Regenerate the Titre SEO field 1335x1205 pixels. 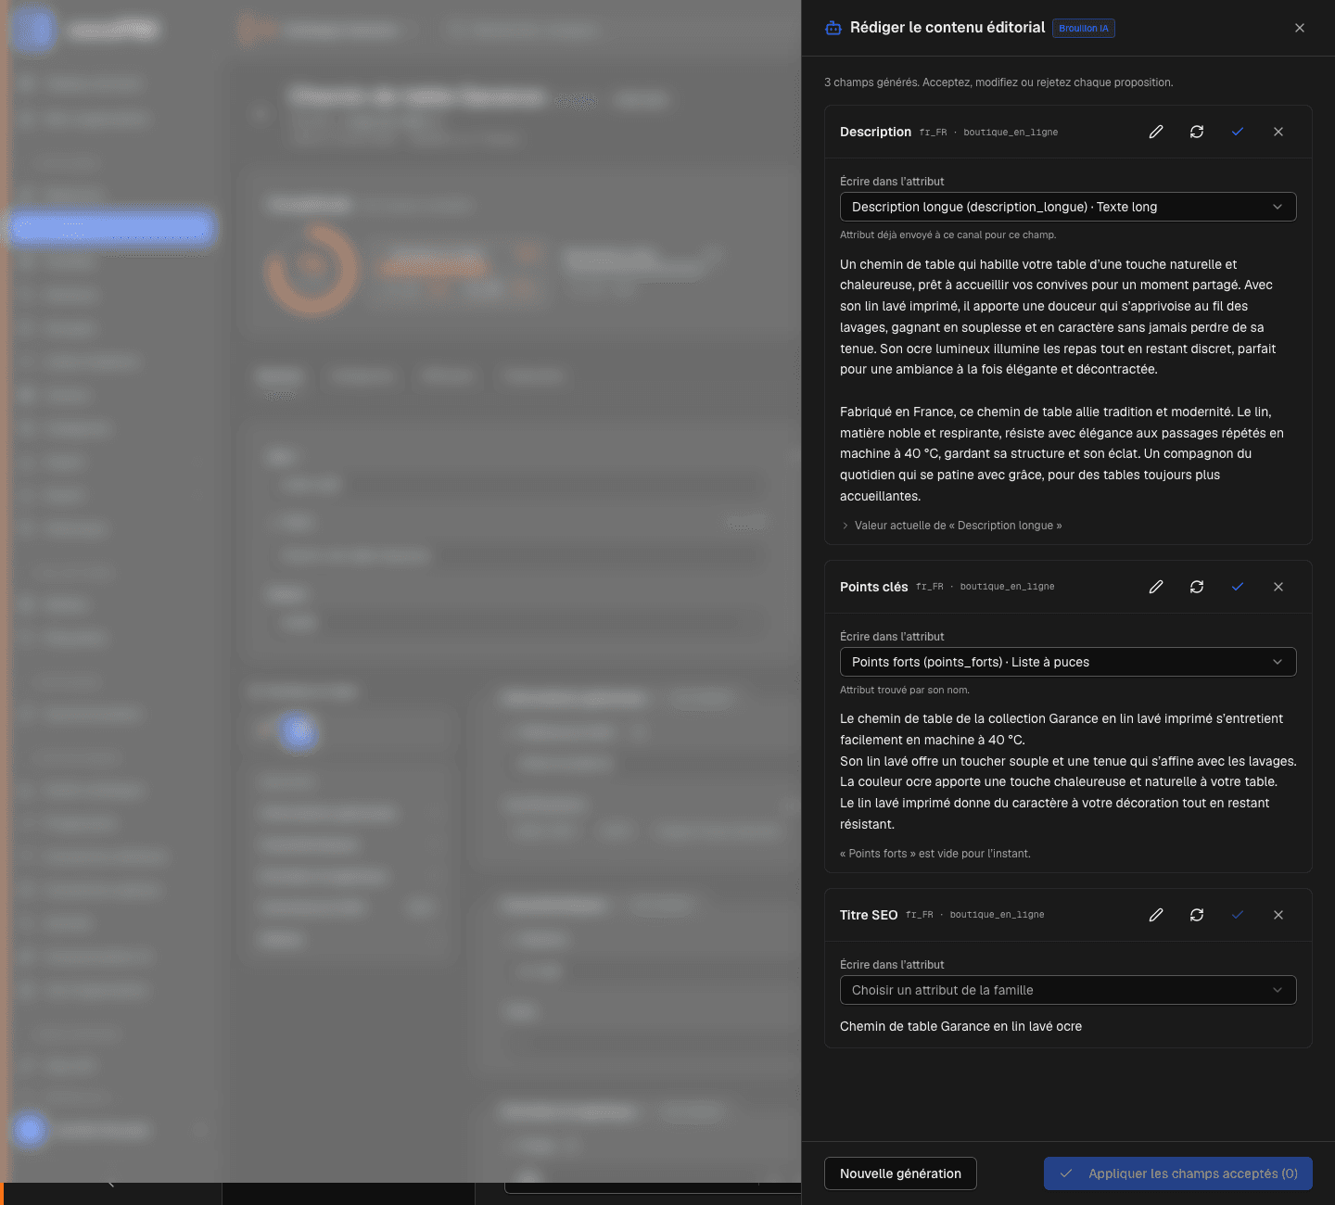coord(1197,915)
